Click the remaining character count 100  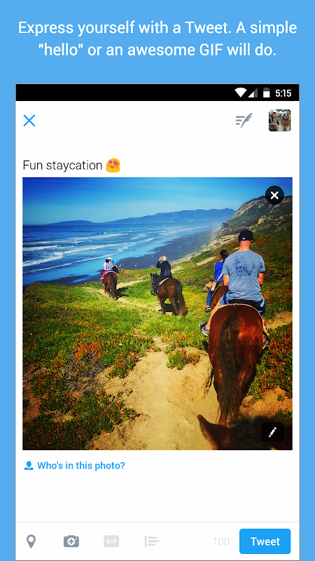[221, 541]
